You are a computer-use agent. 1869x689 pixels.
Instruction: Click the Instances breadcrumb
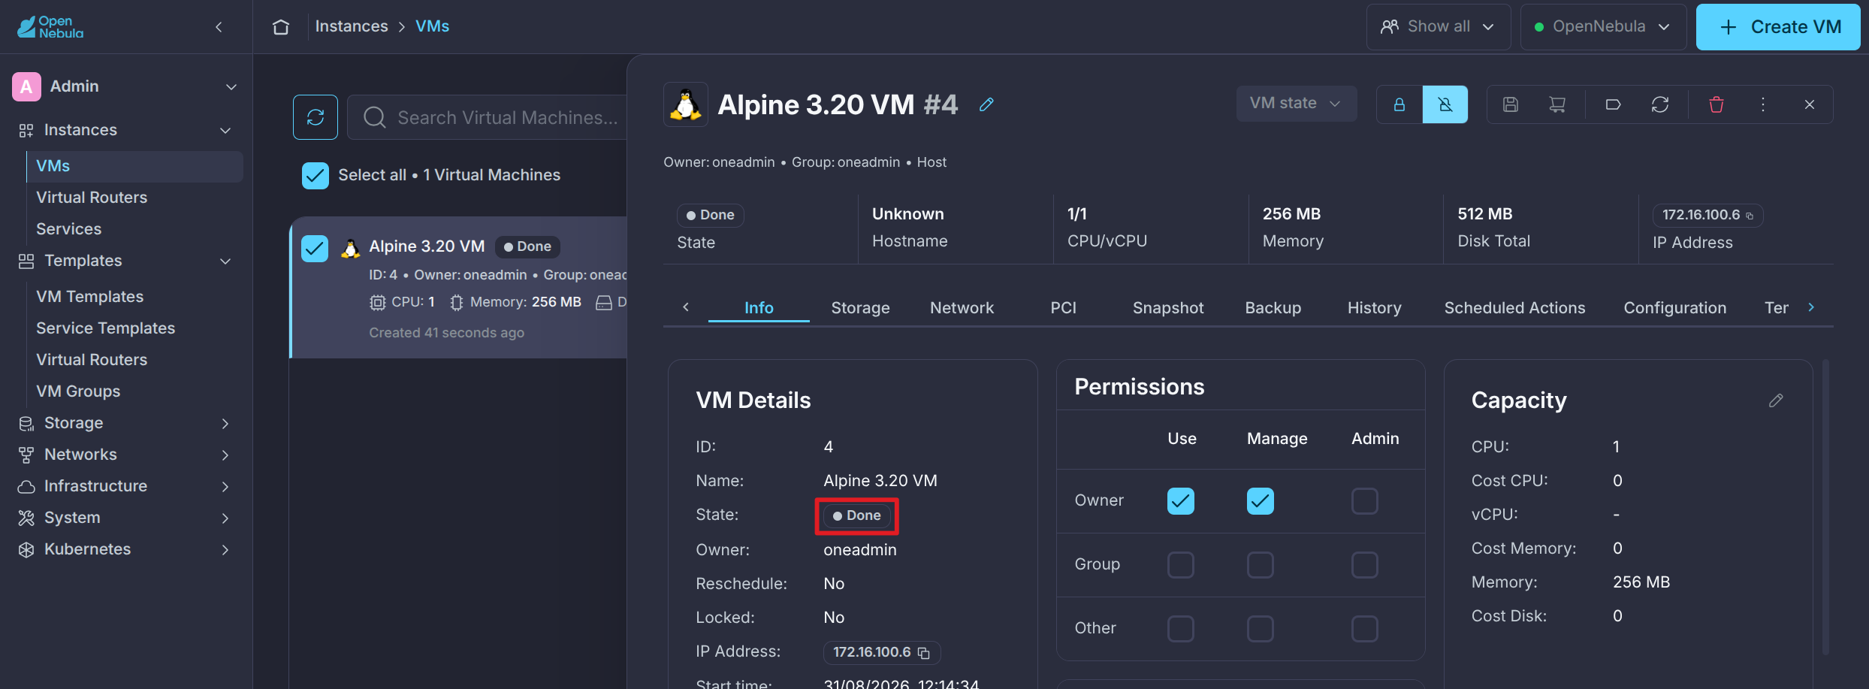pyautogui.click(x=352, y=26)
